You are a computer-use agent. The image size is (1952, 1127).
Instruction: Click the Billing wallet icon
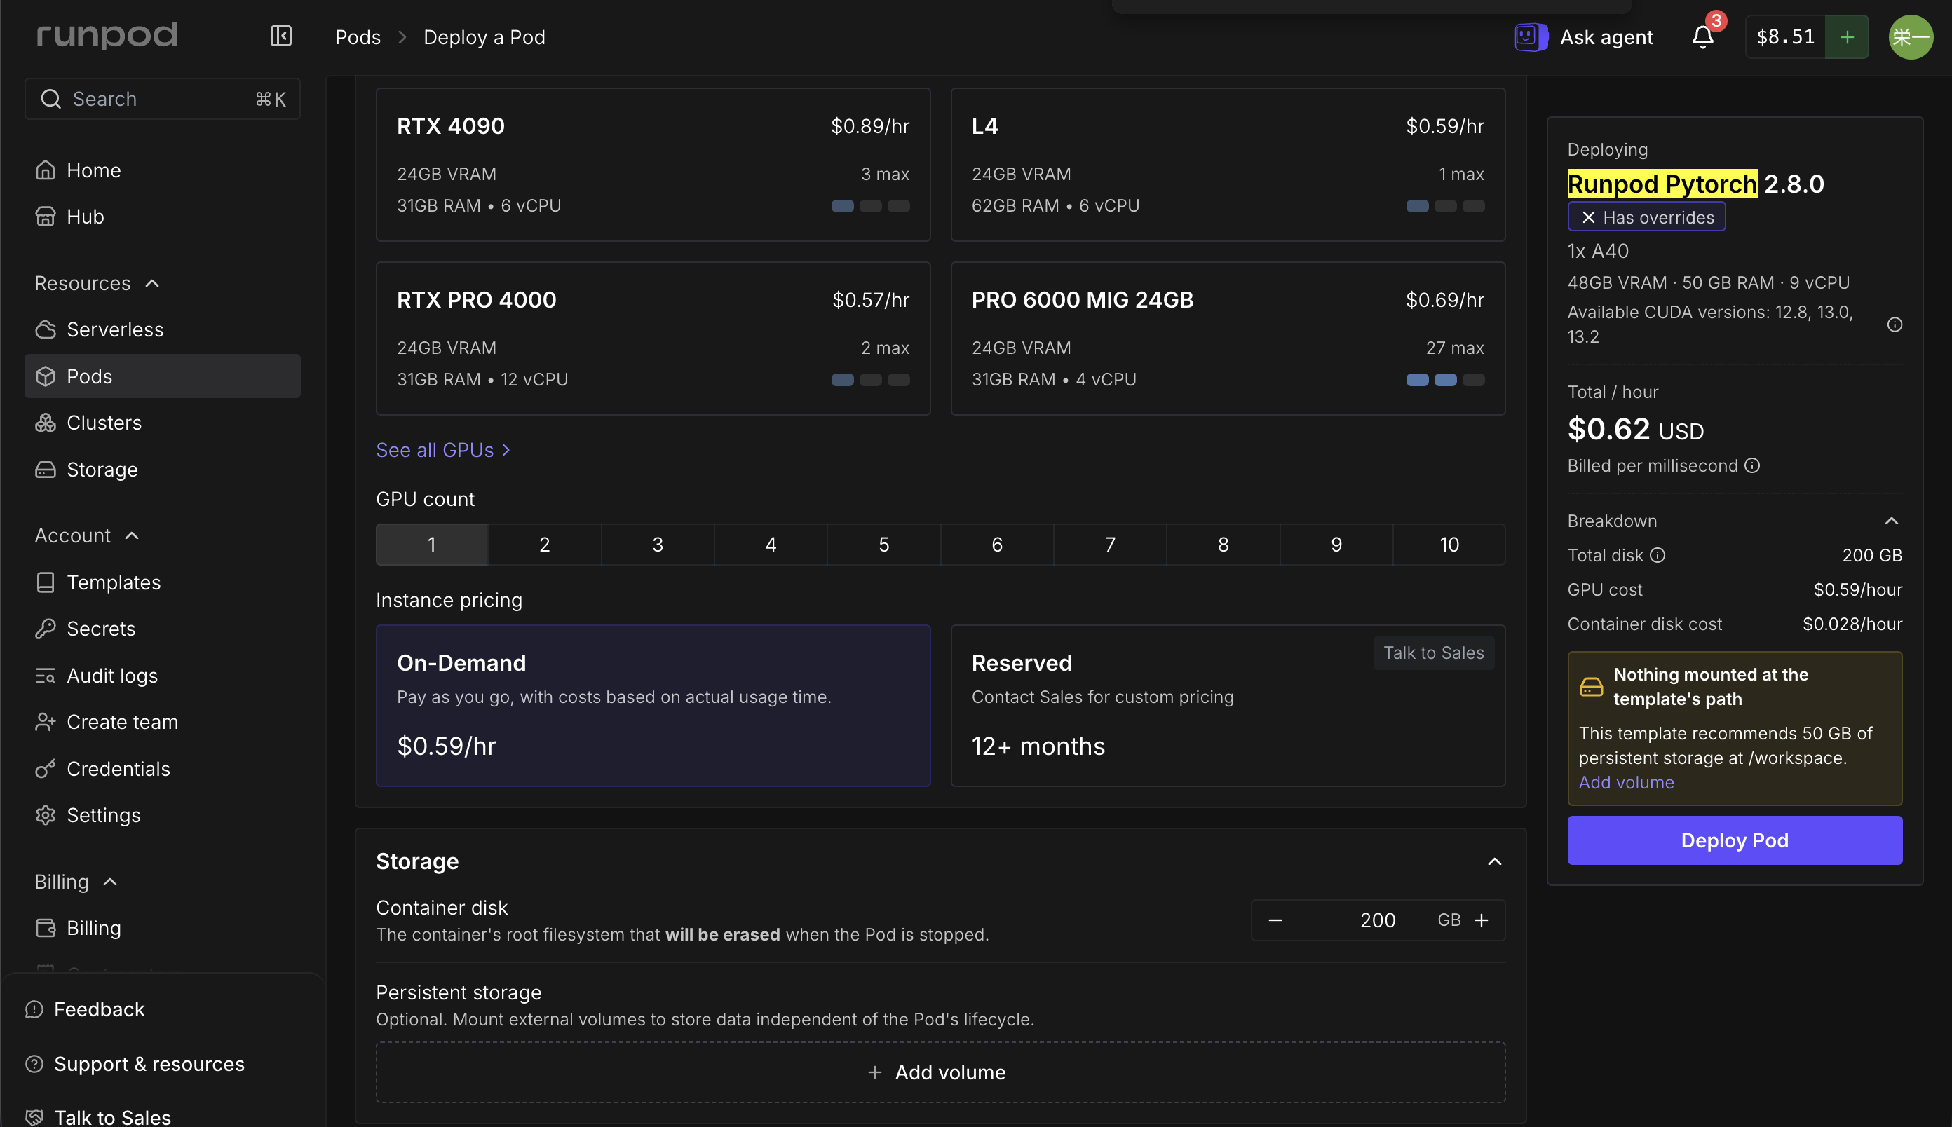pos(46,928)
